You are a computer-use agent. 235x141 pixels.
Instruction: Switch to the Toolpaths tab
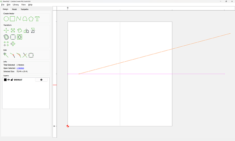tap(25, 9)
